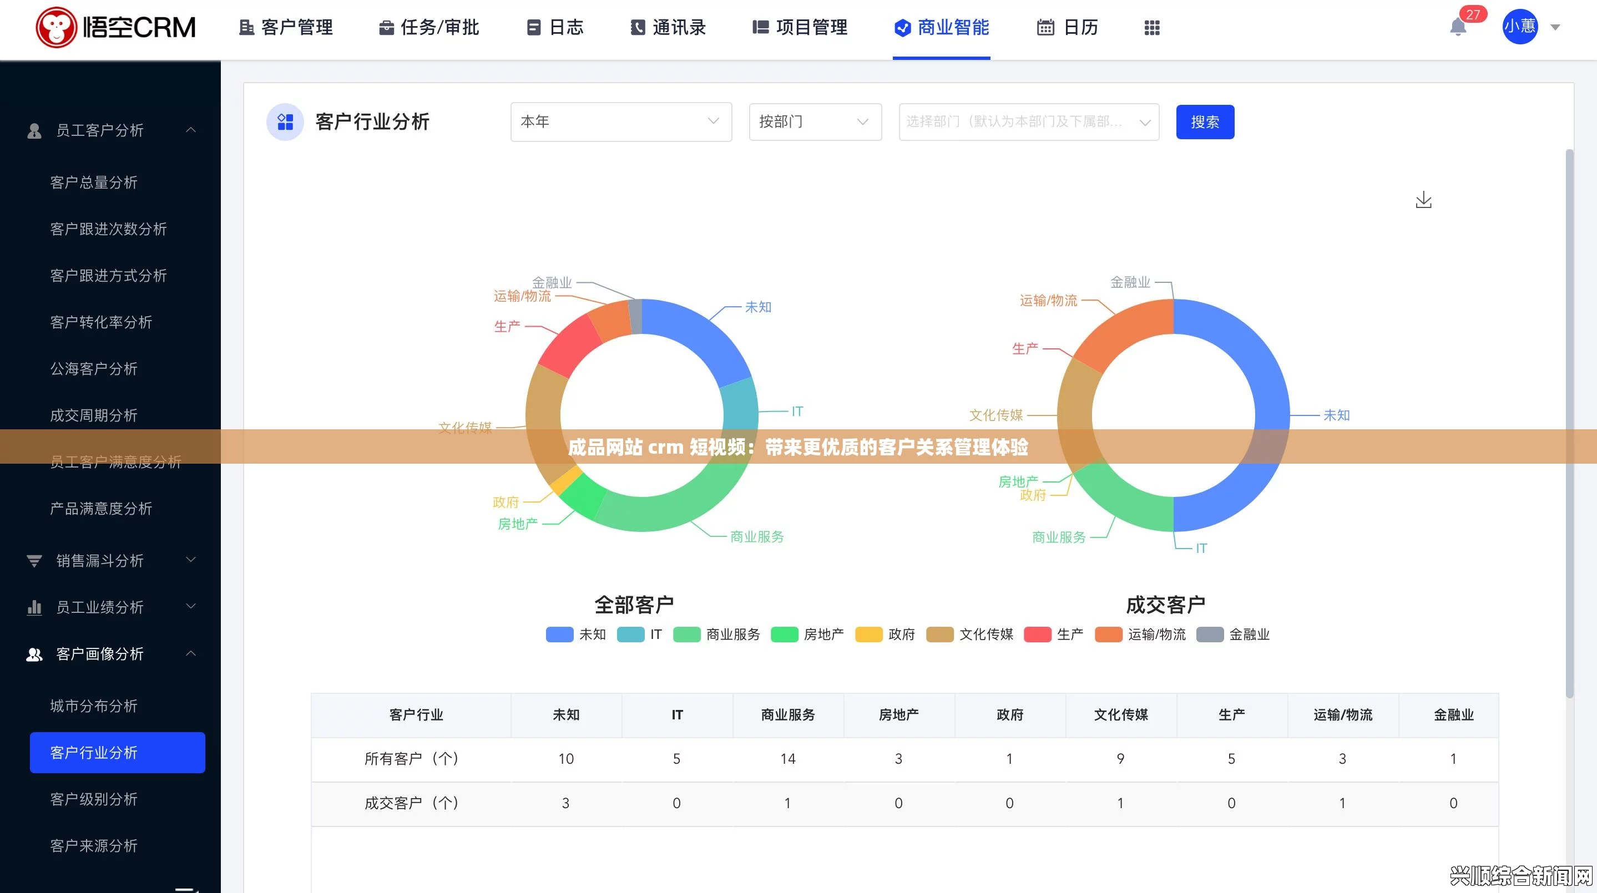
Task: Click the 商业智能 shield icon
Action: (903, 28)
